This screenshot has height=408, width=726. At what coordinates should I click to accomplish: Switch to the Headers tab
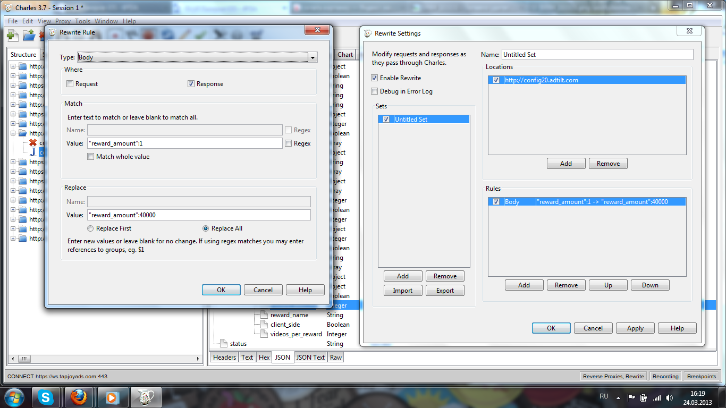point(224,358)
